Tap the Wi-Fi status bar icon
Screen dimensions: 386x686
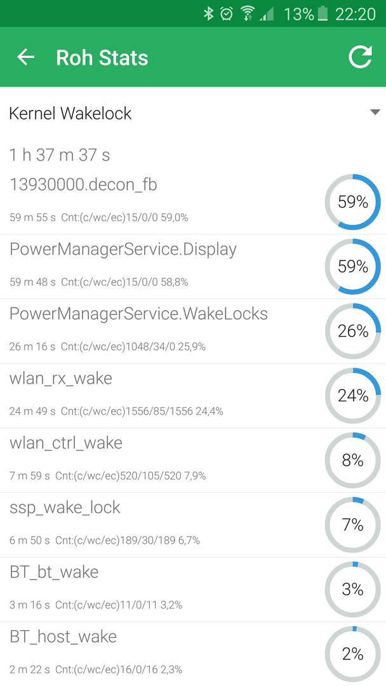pos(248,13)
